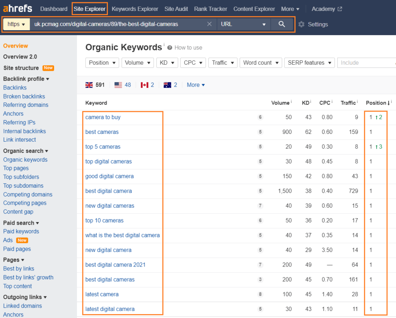This screenshot has height=318, width=396.
Task: Open Referring domains in sidebar
Action: pos(26,105)
